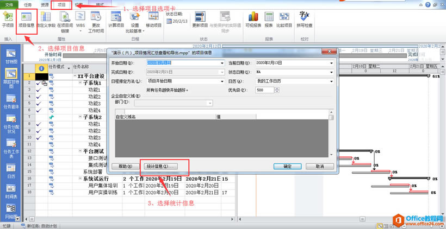Click Compare Projects (比较项目)

click(284, 20)
